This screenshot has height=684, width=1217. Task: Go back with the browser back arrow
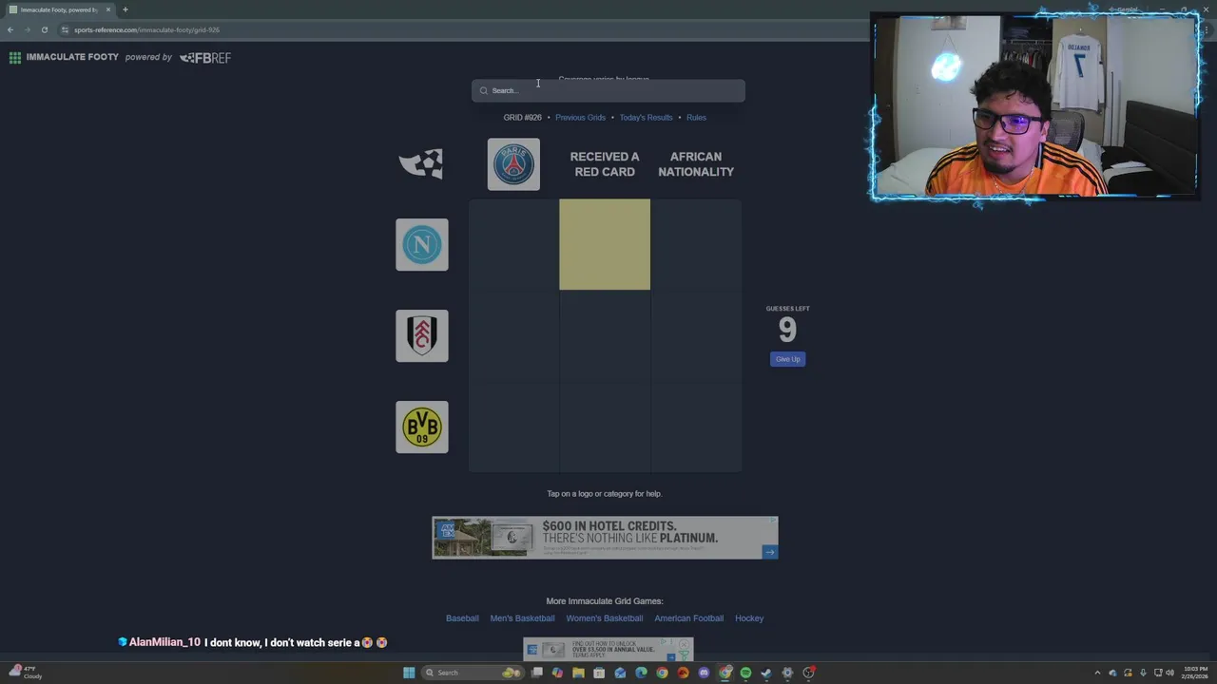(x=10, y=29)
